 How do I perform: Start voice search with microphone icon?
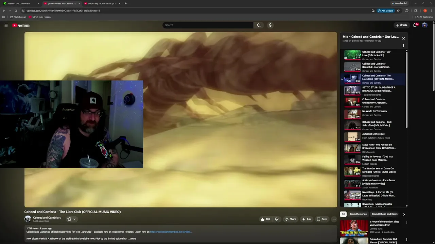270,25
